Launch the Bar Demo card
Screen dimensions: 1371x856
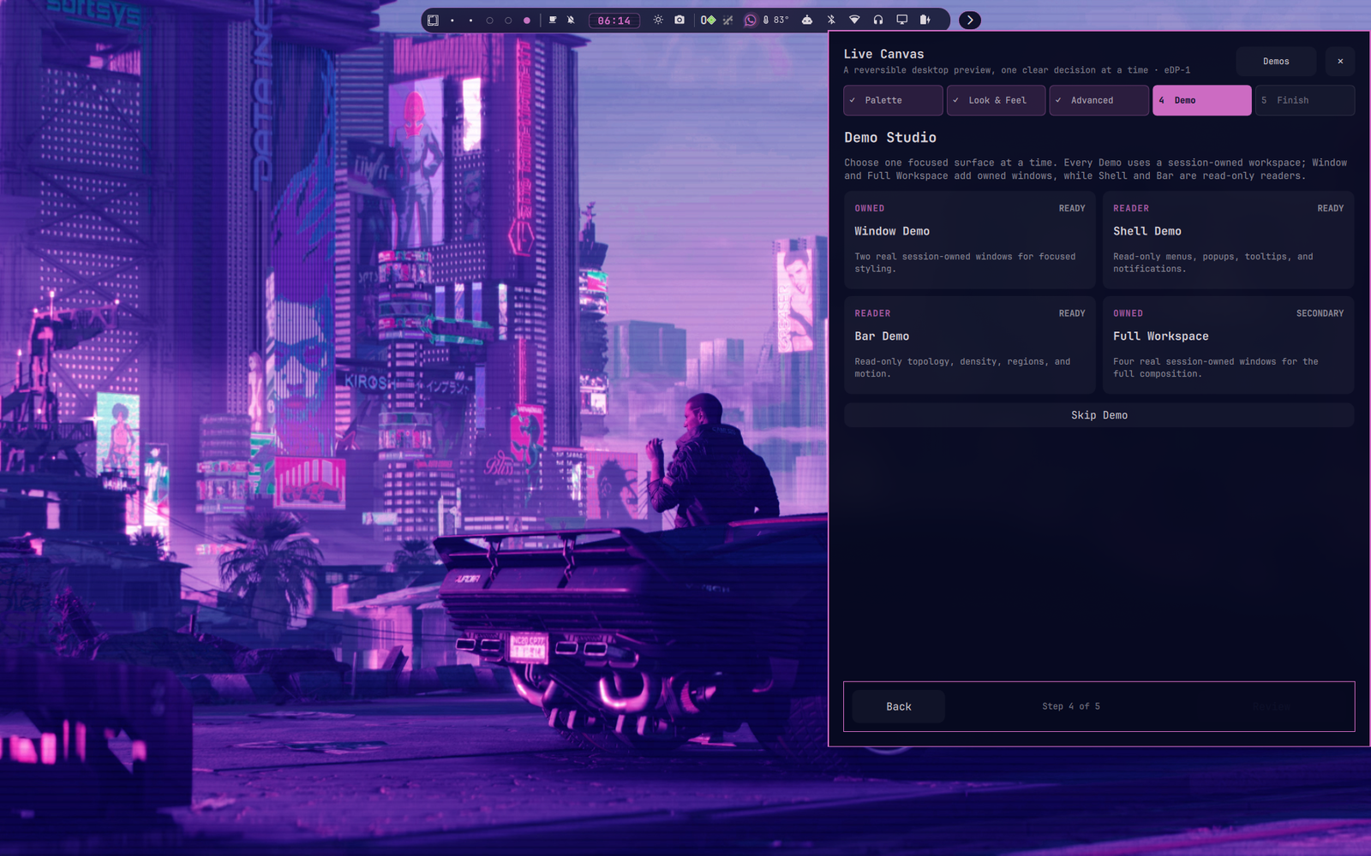point(970,345)
